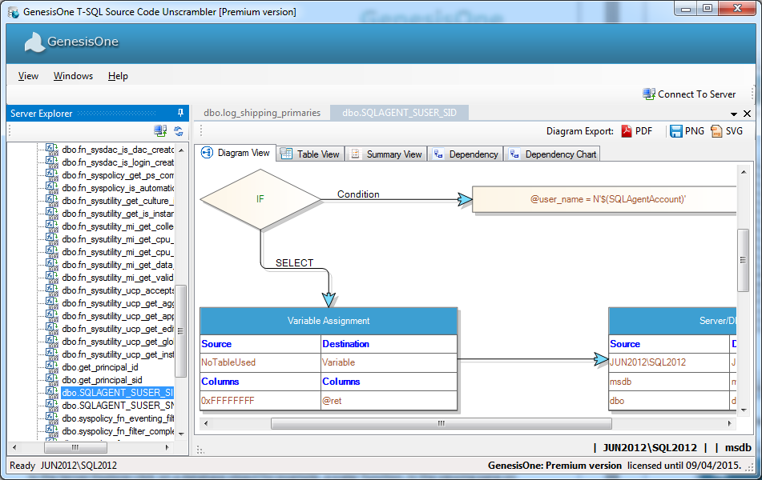The image size is (762, 480).
Task: Select dbo.syspolicy_fn_filter_comple in the tree
Action: 118,431
